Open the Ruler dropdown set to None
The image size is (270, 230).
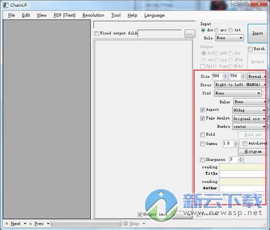[x=249, y=102]
